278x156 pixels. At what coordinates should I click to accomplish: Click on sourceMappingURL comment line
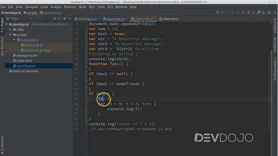point(130,129)
